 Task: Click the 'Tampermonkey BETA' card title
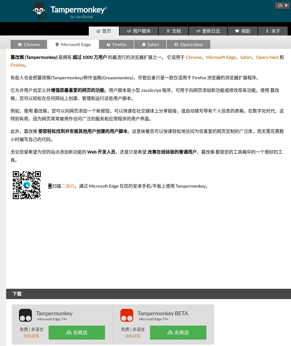coord(163,313)
